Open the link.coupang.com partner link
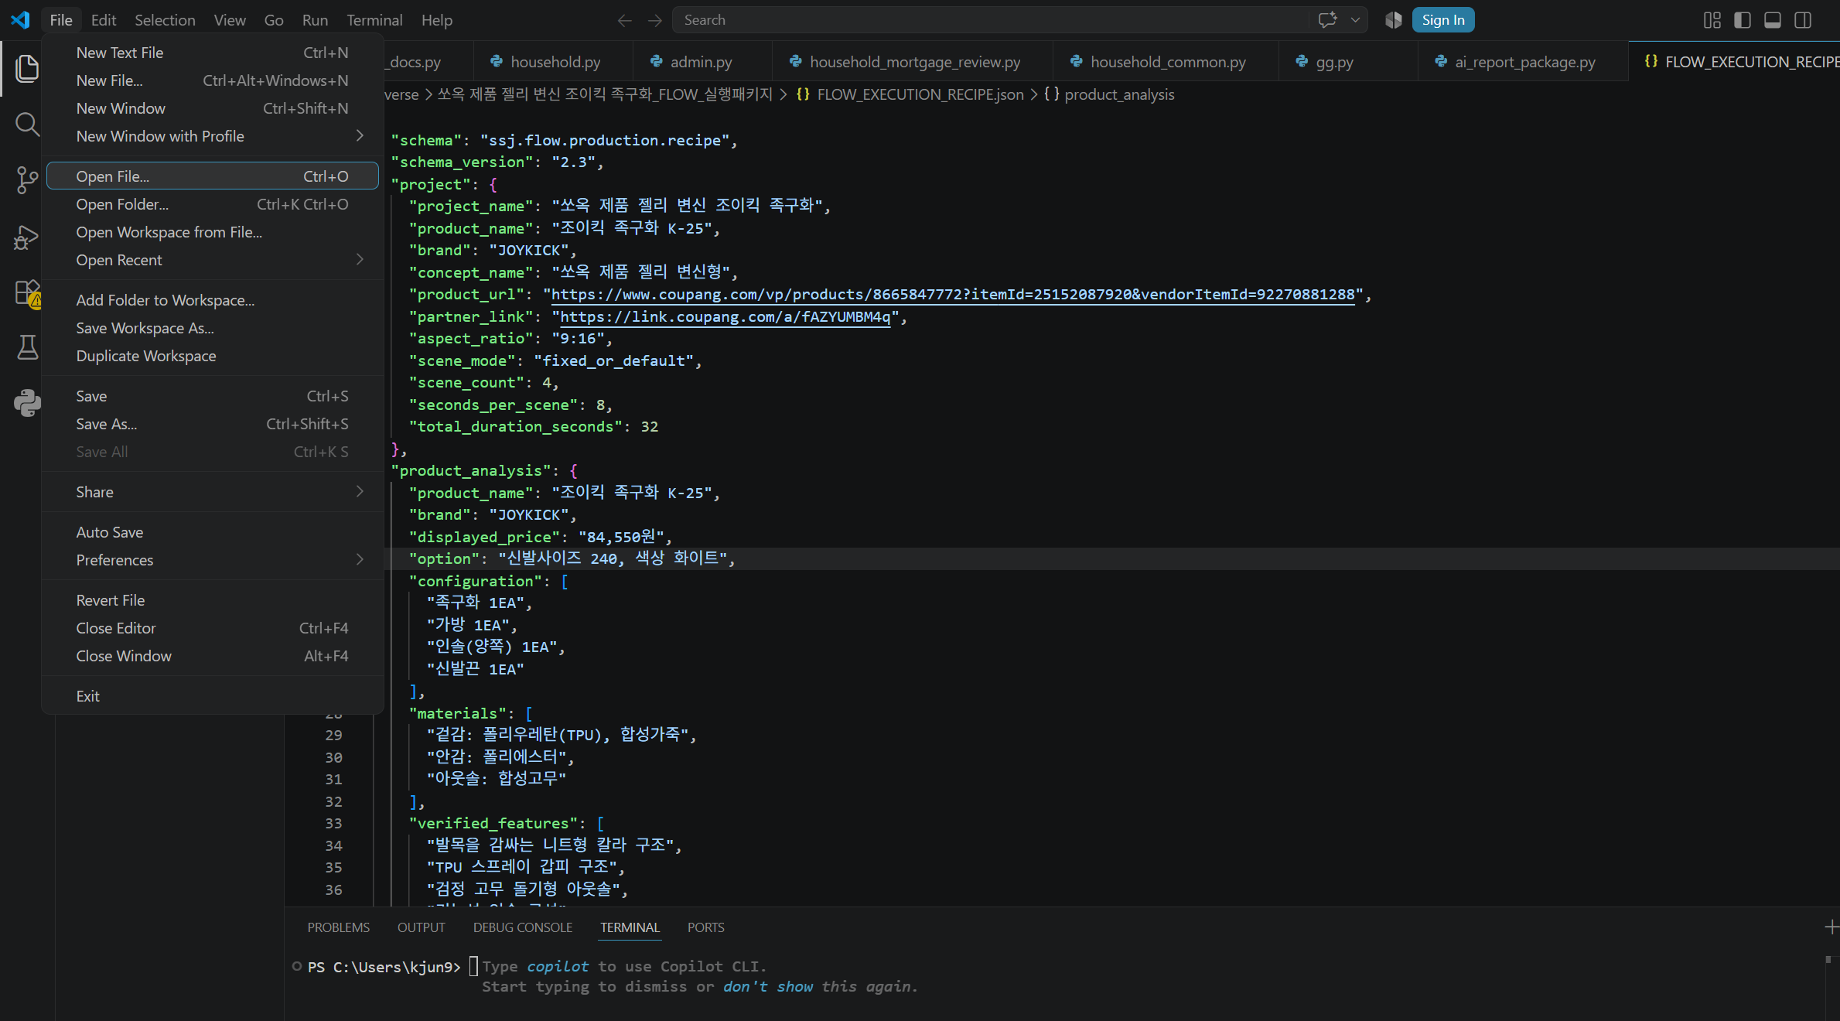Viewport: 1840px width, 1021px height. click(725, 317)
